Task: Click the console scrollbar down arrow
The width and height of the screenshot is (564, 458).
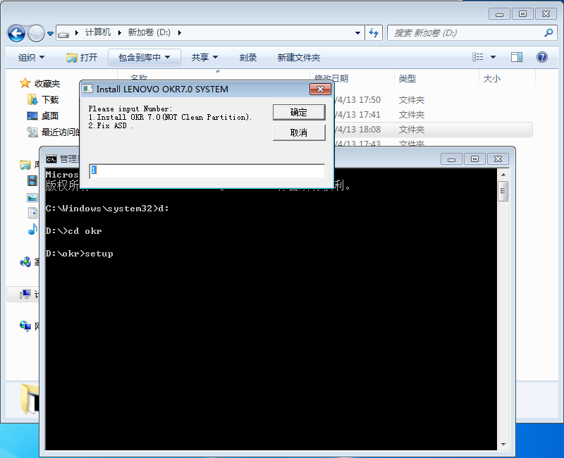Action: (503, 445)
